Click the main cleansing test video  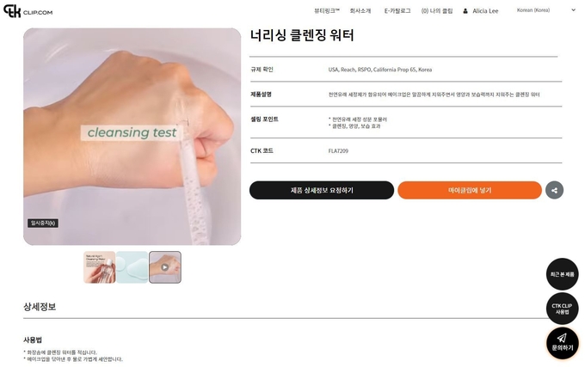(x=132, y=137)
